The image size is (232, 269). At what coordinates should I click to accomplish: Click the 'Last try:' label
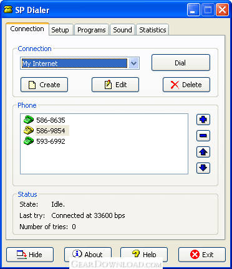tap(32, 215)
